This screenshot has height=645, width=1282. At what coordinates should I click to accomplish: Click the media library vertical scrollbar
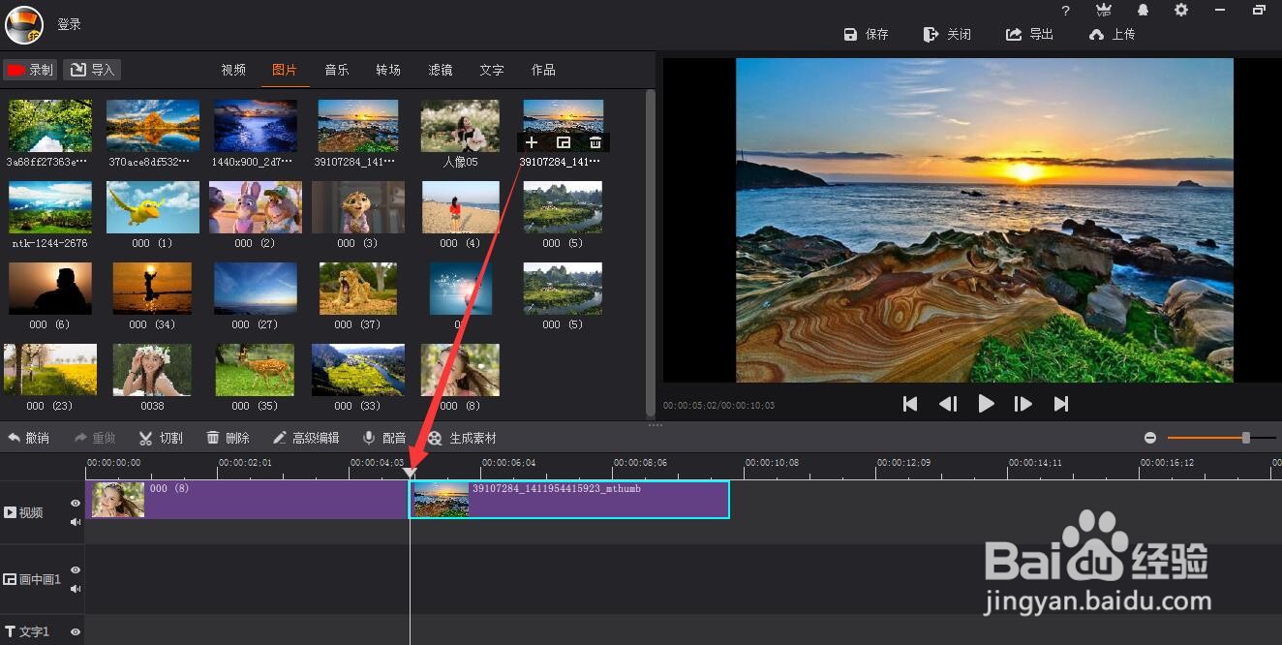(x=650, y=252)
